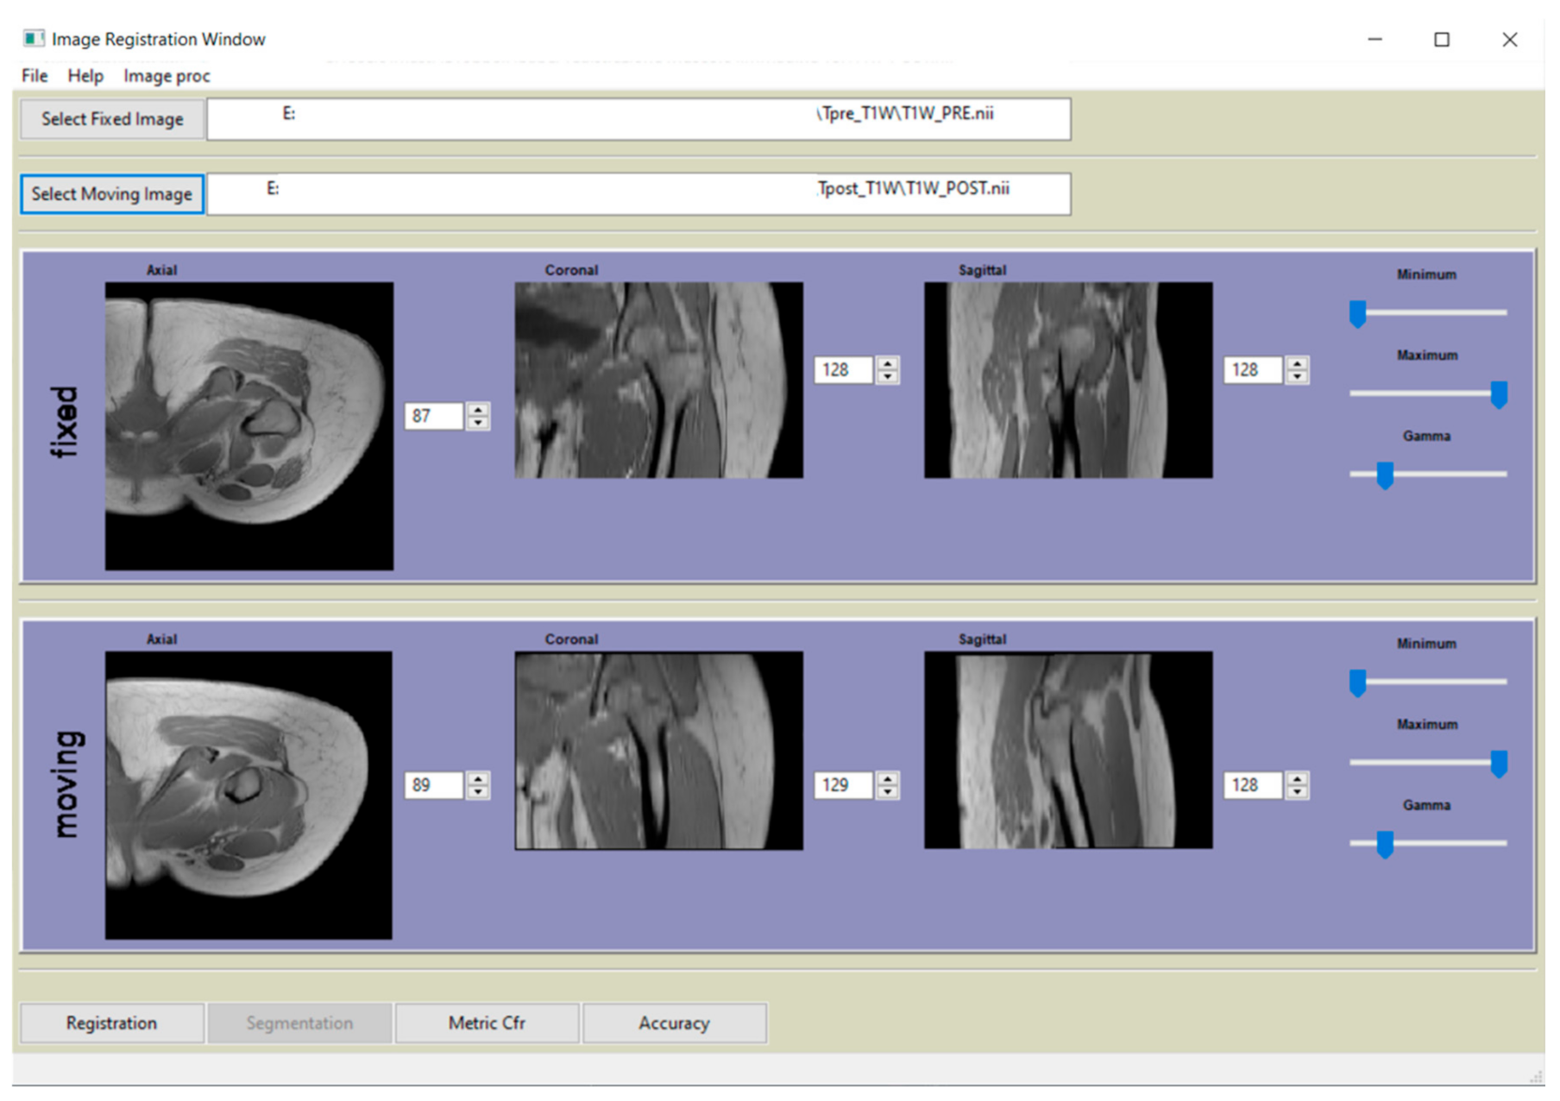Increase the moving coronal slice number
The width and height of the screenshot is (1560, 1101).
(x=887, y=778)
